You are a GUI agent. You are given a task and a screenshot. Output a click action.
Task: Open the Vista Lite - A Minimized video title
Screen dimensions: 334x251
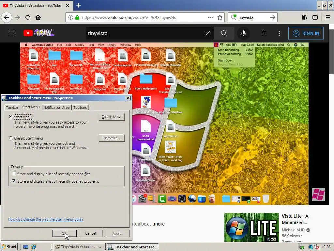click(295, 219)
